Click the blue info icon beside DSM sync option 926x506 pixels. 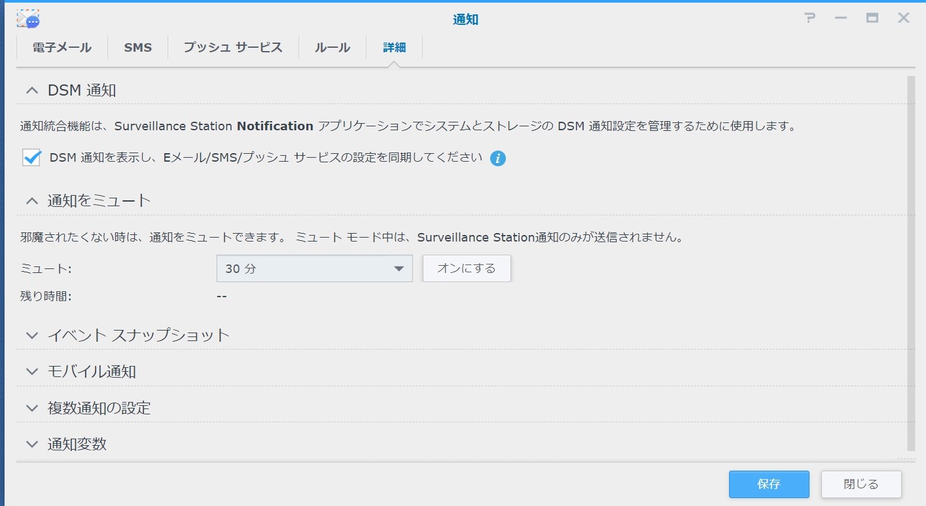(x=498, y=158)
